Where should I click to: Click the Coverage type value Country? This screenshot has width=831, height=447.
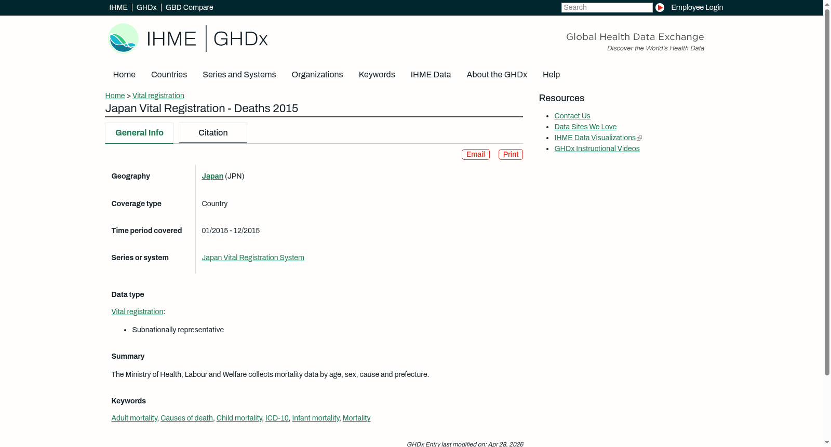click(215, 204)
